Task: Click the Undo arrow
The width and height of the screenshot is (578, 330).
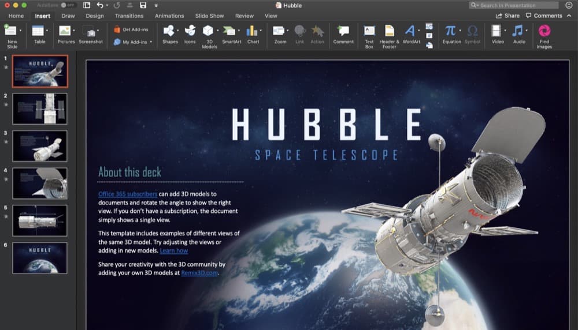Action: (100, 5)
